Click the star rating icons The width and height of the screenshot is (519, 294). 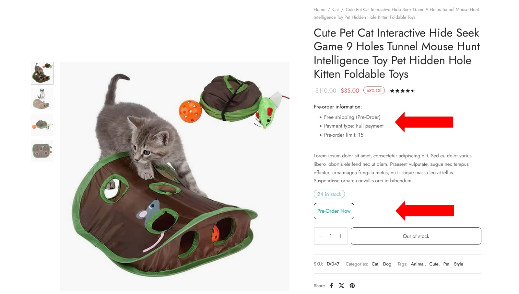click(x=402, y=91)
